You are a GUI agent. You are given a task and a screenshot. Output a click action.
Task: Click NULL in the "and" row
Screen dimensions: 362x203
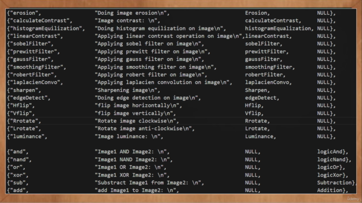(x=251, y=152)
